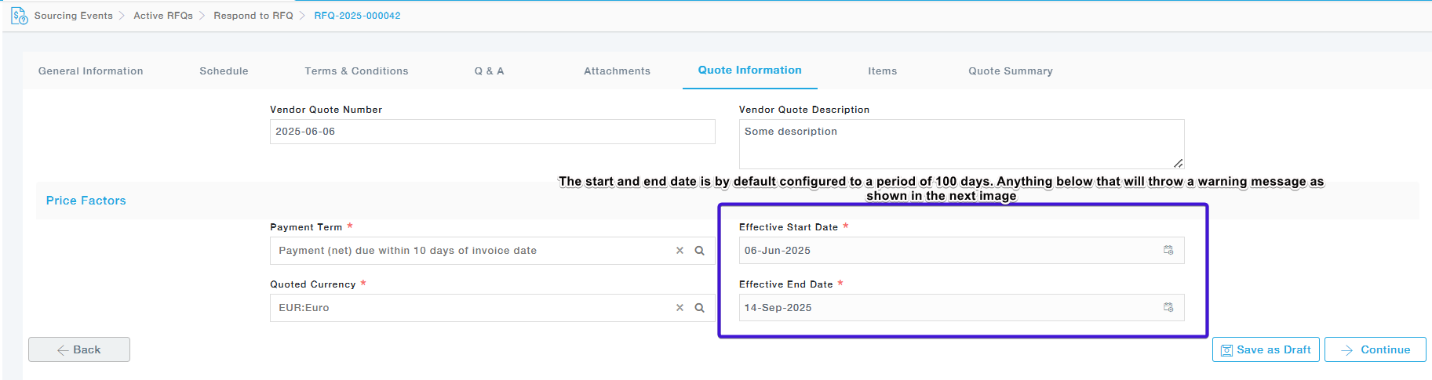Clear the Payment Term selection
The width and height of the screenshot is (1432, 380).
tap(680, 251)
